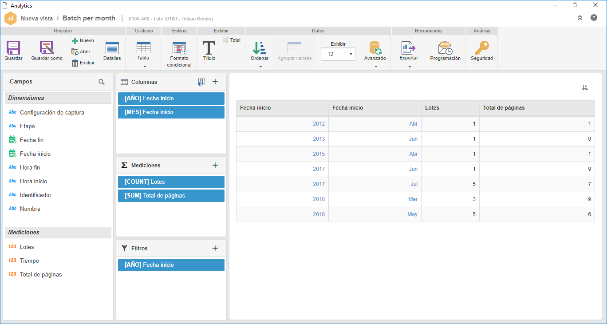Viewport: 607px width, 324px height.
Task: Open the help question mark
Action: (594, 18)
